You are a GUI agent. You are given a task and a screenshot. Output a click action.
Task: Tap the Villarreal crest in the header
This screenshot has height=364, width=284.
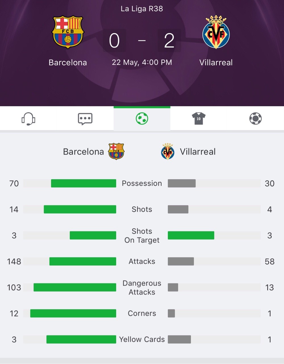pos(216,32)
